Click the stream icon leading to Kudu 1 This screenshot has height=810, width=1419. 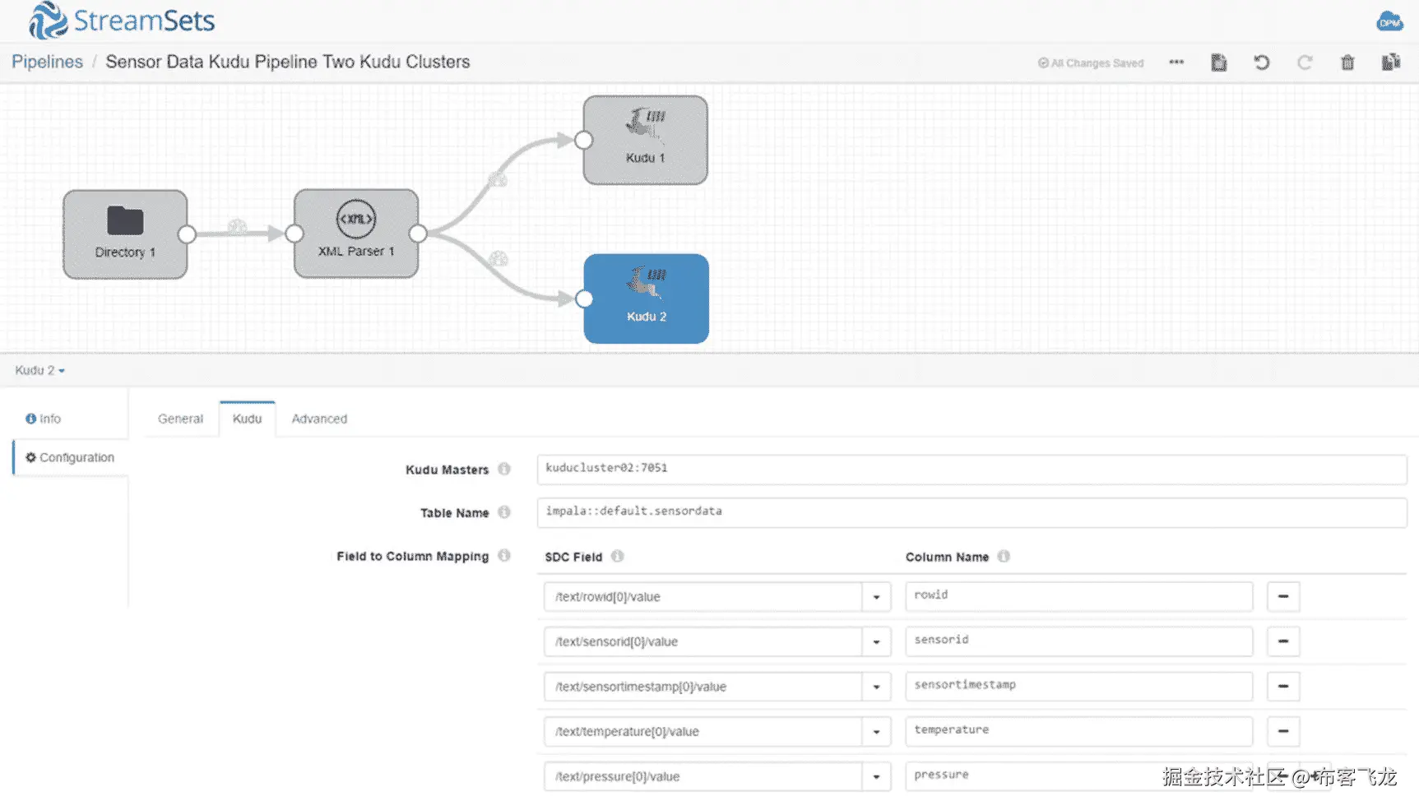tap(498, 179)
